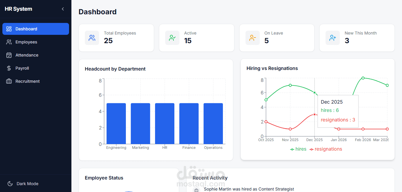The image size is (402, 192).
Task: Open the Dashboard menu item
Action: [36, 29]
